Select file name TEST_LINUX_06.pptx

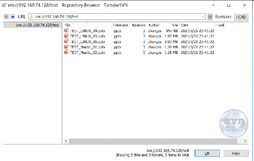(88, 42)
